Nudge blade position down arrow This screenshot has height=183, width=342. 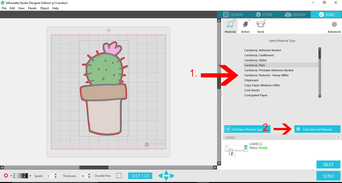tap(166, 179)
